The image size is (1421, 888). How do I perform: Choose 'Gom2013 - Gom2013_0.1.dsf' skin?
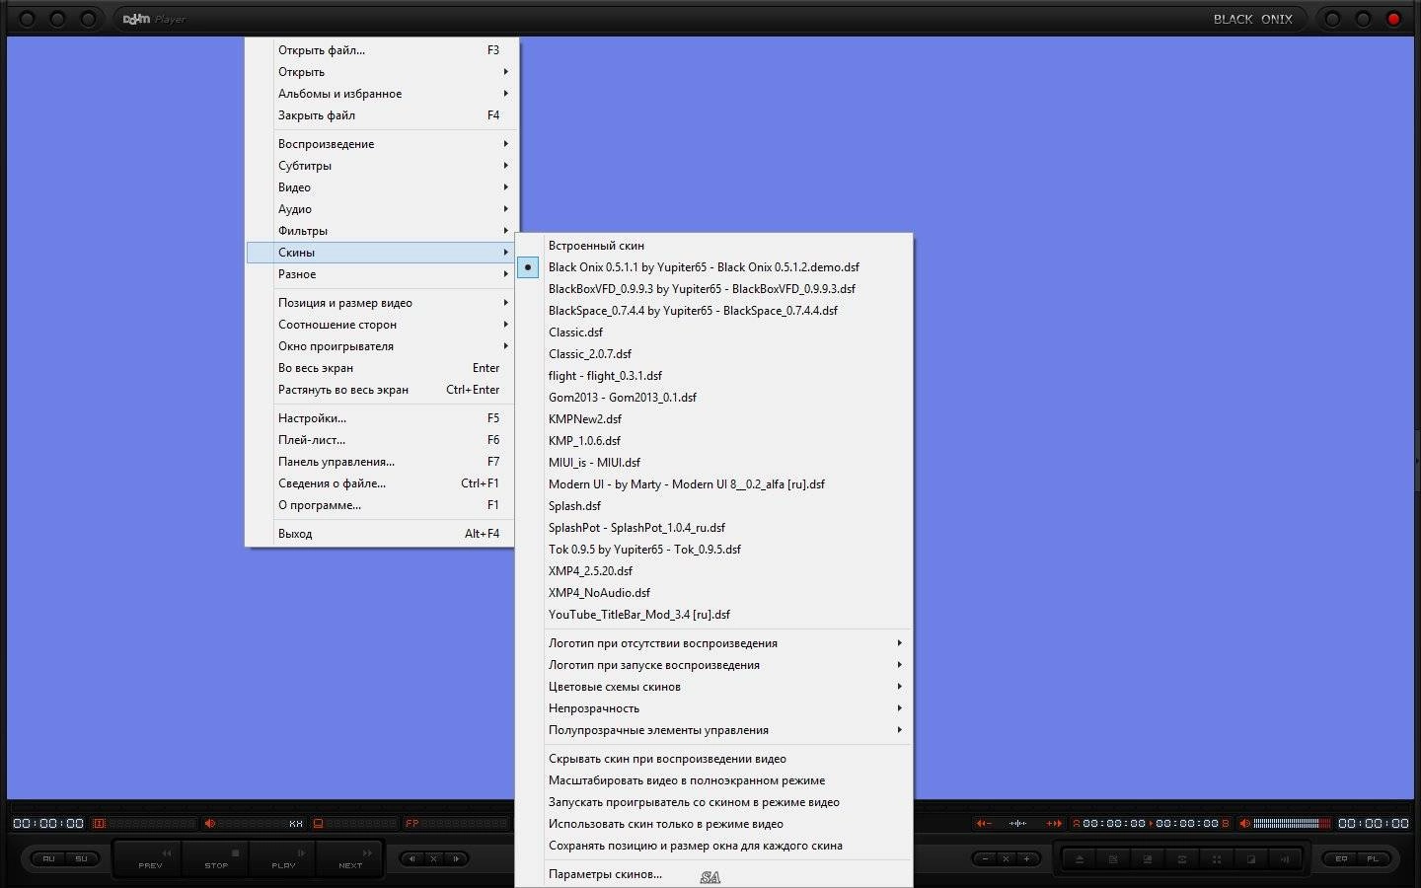(713, 398)
